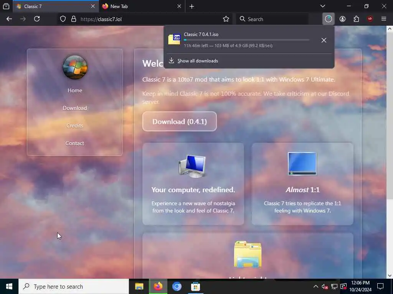Open the Firefox hamburger menu
The image size is (393, 294).
click(384, 19)
